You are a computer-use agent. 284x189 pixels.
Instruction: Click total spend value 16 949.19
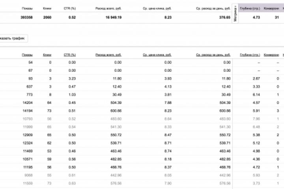click(112, 17)
